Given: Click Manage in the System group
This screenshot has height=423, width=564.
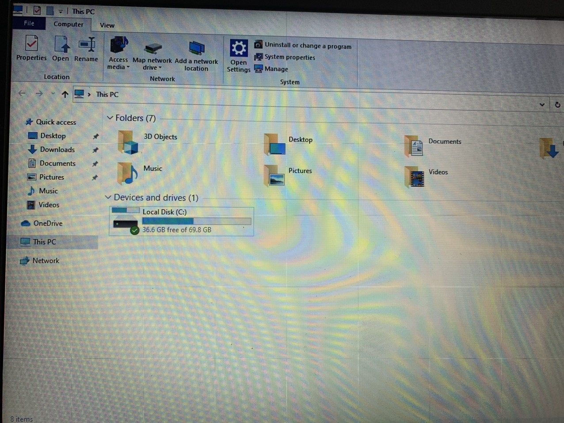Looking at the screenshot, I should click(271, 69).
